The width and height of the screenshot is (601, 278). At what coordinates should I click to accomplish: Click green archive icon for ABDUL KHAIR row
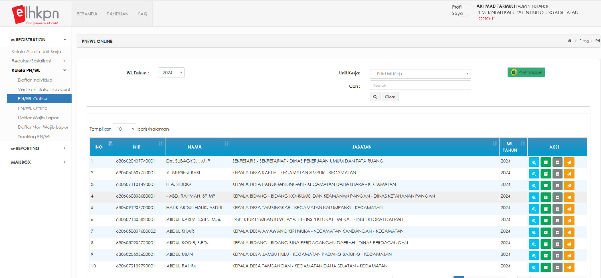[x=545, y=232]
